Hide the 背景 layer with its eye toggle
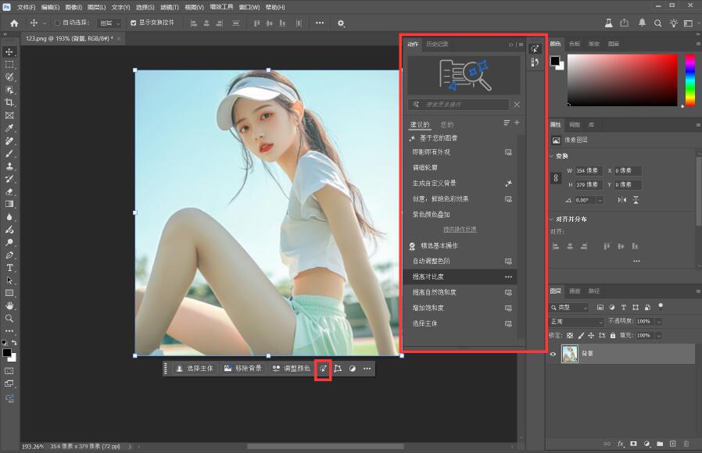Viewport: 702px width, 453px height. coord(553,353)
